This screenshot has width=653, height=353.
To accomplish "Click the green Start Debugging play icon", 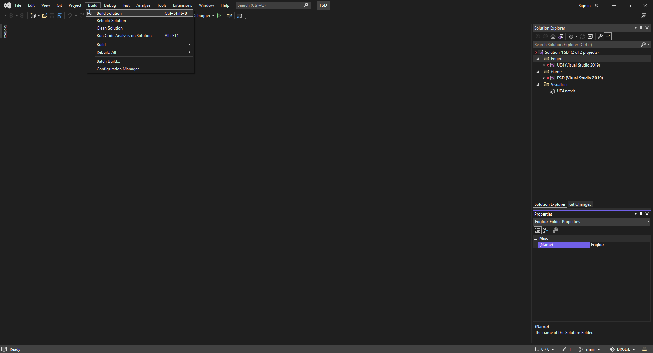I will (219, 16).
